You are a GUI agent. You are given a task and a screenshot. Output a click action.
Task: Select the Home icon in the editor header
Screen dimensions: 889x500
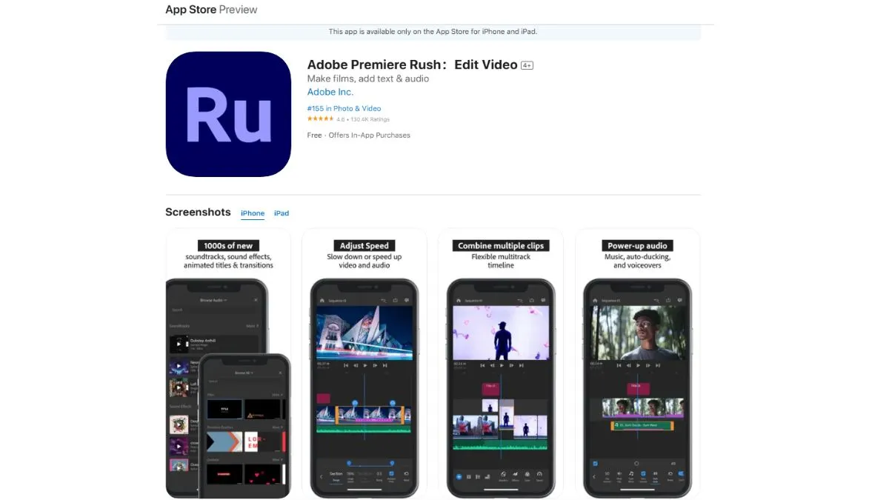[322, 300]
